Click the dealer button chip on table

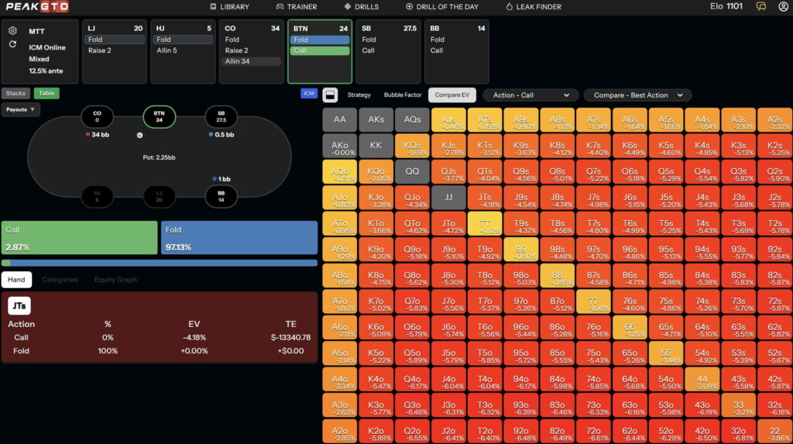139,135
